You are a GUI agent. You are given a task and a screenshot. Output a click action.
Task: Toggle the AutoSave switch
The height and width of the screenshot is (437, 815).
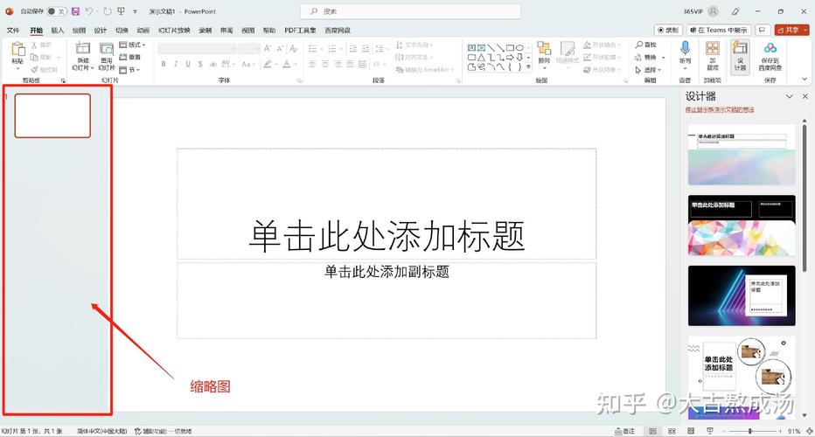pos(56,10)
